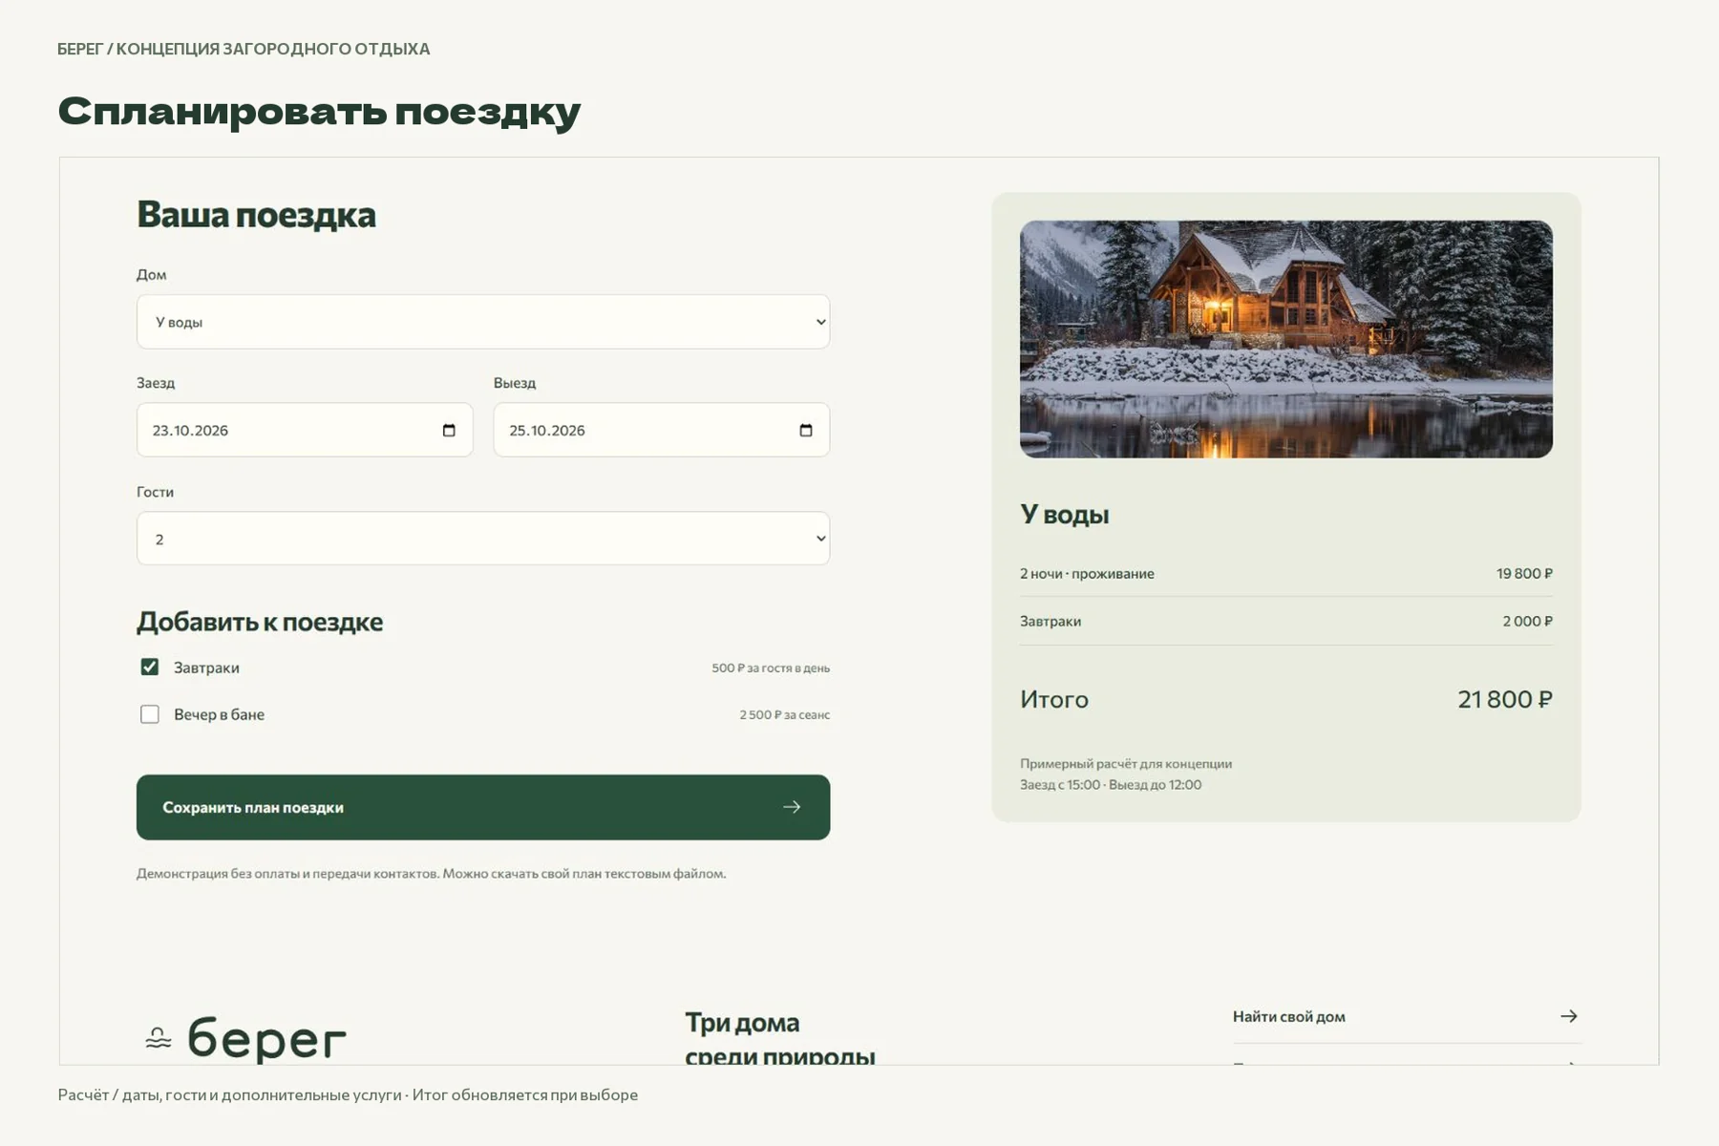Uncheck the Завтраки checkbox
This screenshot has height=1146, width=1719.
pos(150,667)
